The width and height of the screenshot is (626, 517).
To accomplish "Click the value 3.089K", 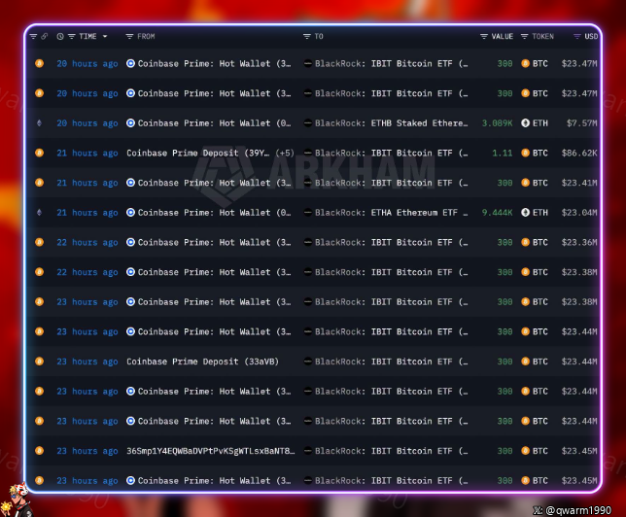I will click(x=497, y=123).
